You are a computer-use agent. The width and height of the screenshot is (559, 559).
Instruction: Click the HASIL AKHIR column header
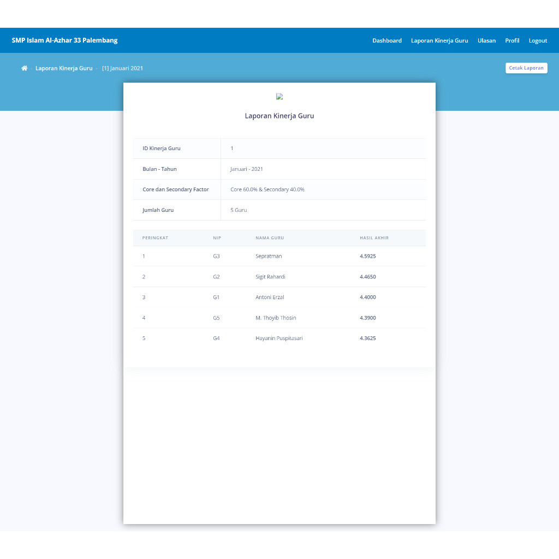[x=374, y=237]
